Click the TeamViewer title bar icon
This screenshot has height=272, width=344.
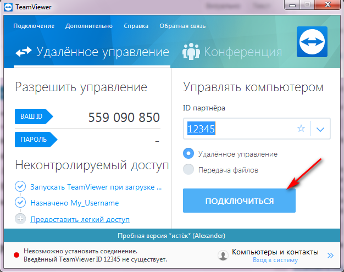coord(8,7)
